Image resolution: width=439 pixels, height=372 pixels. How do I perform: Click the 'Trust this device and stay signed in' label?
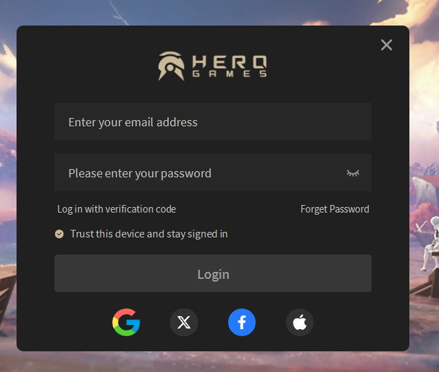(x=149, y=234)
